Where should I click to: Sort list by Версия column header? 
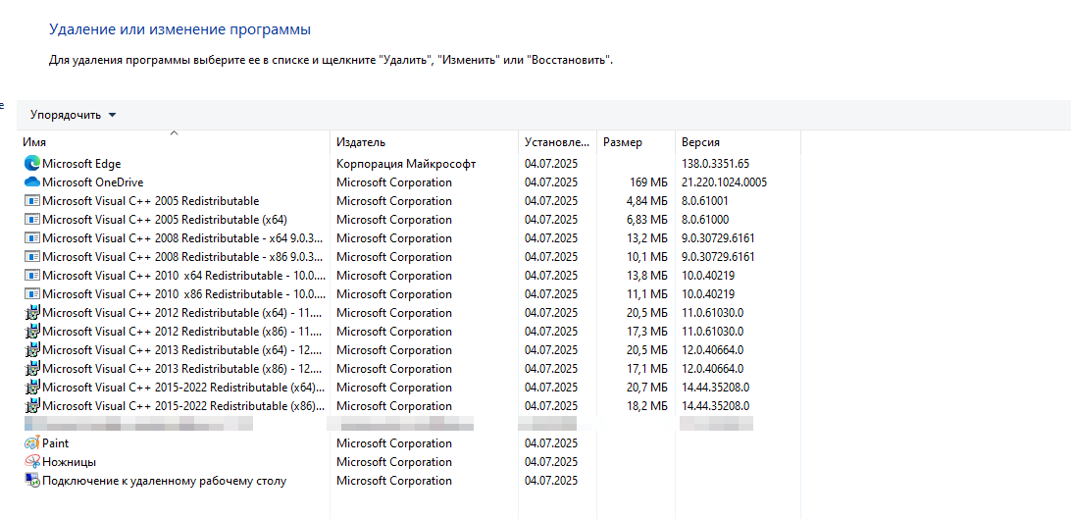click(738, 142)
